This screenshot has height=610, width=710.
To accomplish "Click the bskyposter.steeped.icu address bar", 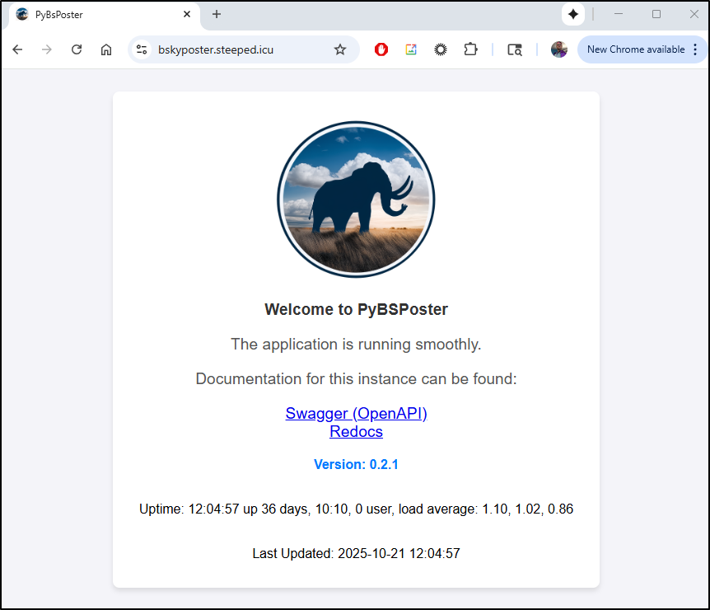I will pos(239,49).
